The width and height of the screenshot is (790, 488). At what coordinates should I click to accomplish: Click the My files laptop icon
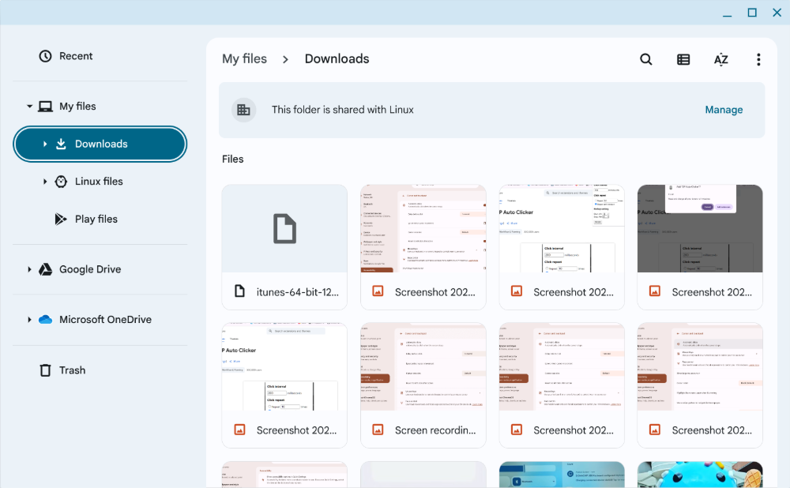45,107
